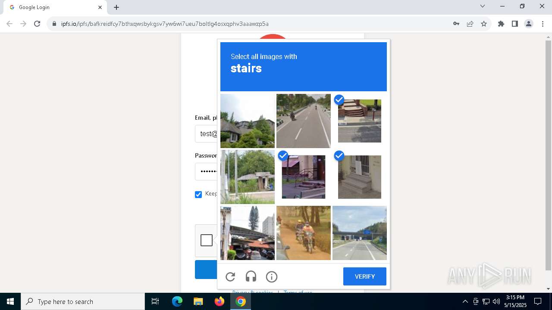The height and width of the screenshot is (310, 552).
Task: Open saved passwords key icon
Action: pyautogui.click(x=456, y=24)
